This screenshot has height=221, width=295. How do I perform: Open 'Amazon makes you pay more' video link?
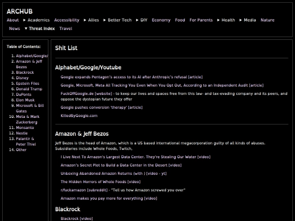[x=109, y=198]
